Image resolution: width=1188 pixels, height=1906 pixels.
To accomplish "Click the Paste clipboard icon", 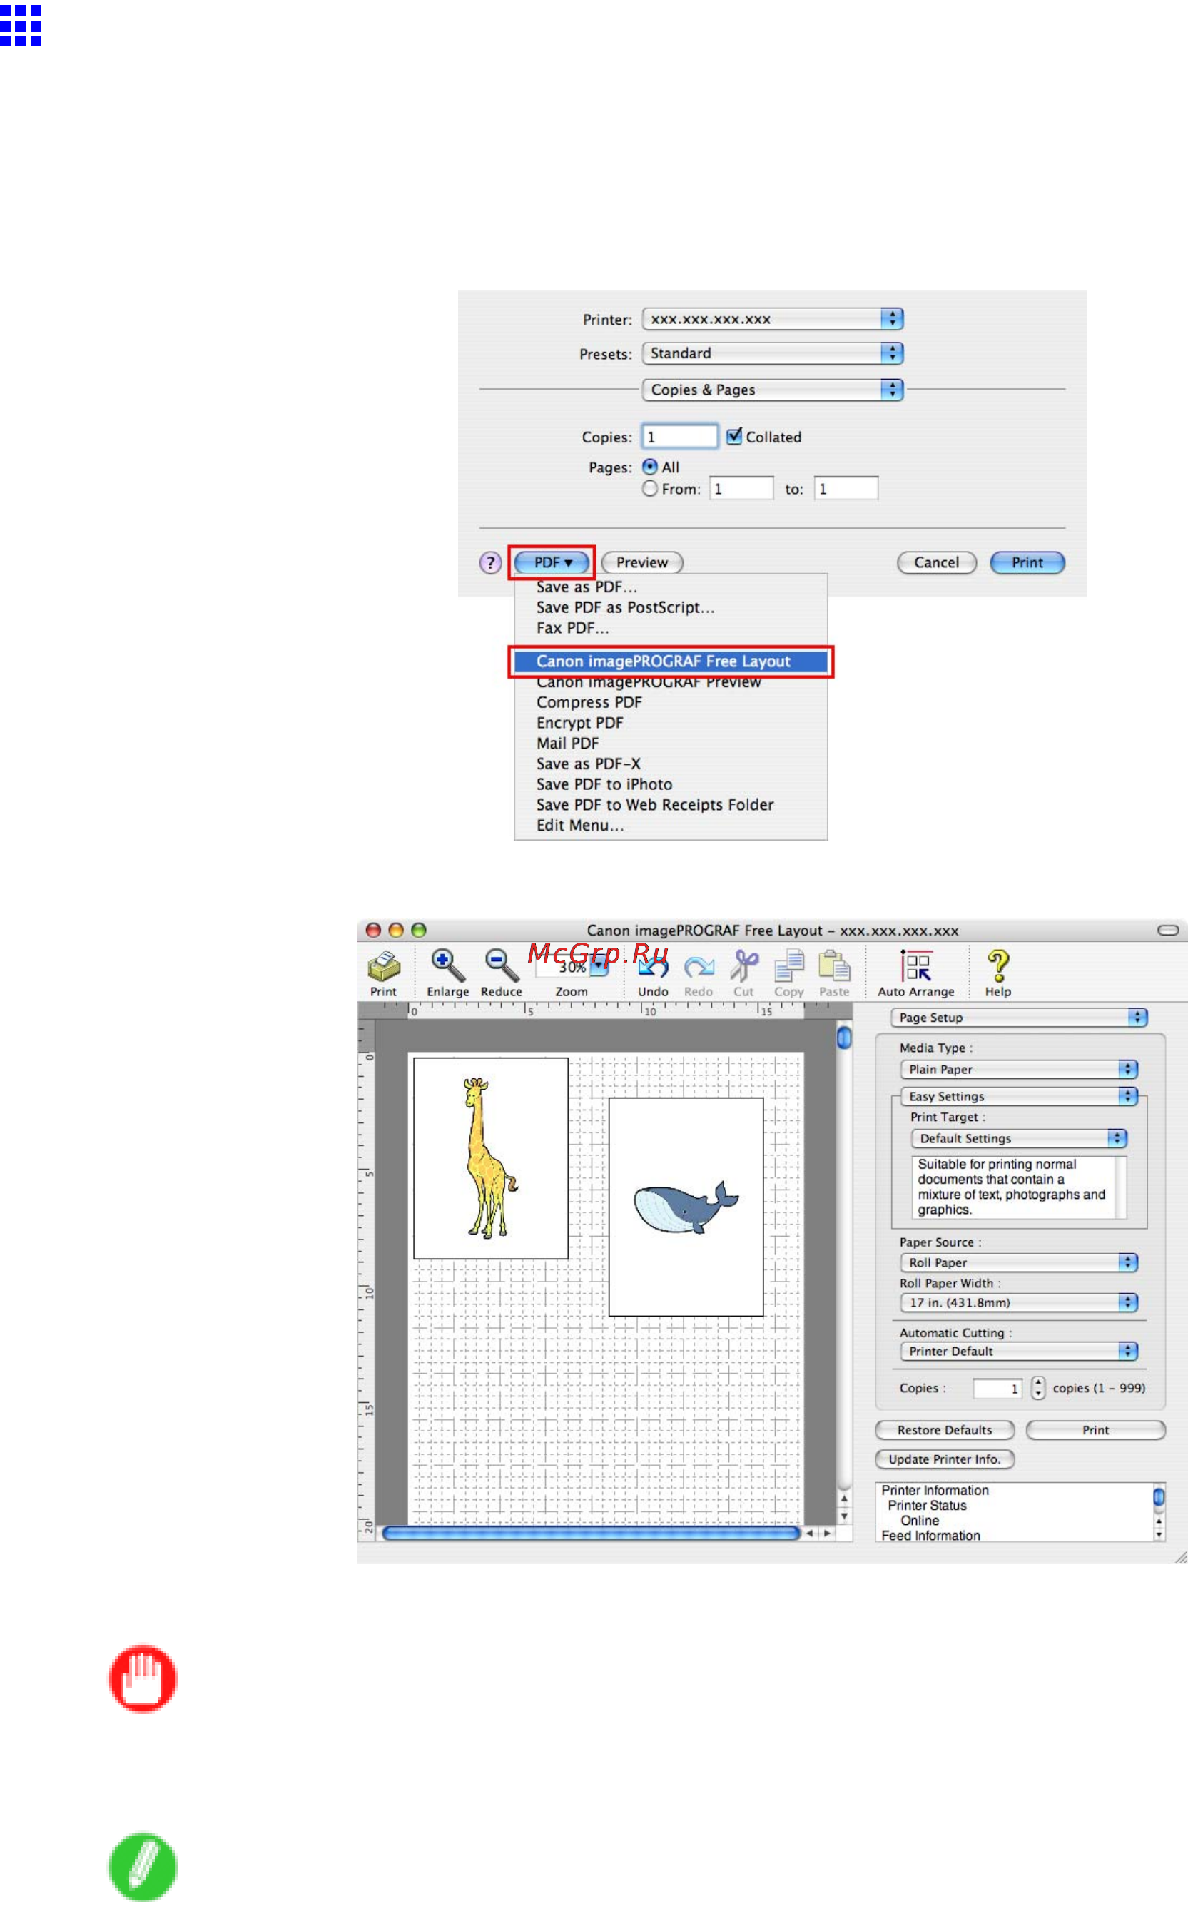I will 833,966.
